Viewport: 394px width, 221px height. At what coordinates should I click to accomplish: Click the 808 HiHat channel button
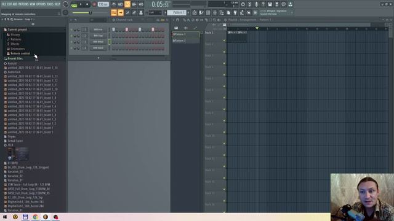[x=98, y=42]
